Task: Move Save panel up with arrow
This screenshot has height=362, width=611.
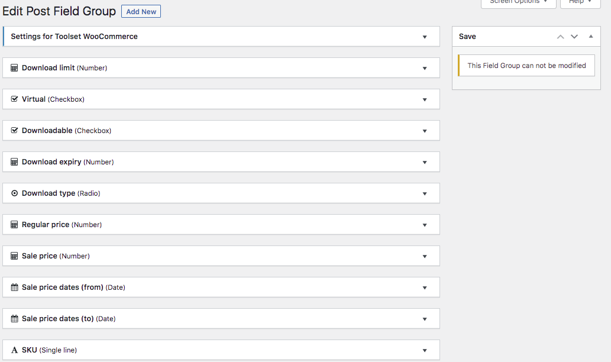Action: [x=561, y=37]
